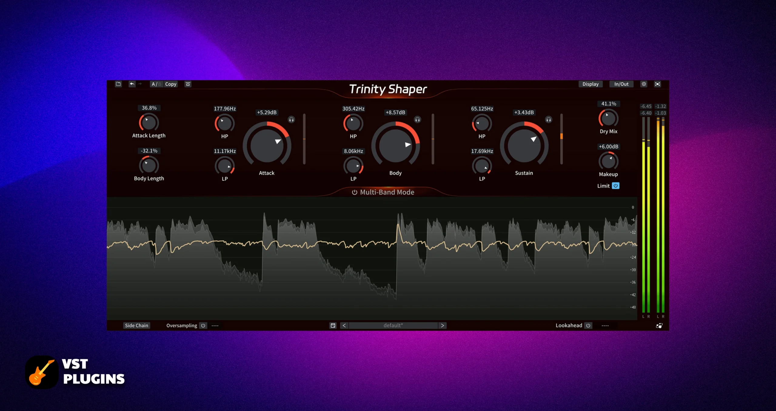Switch the A/B comparison state
Viewport: 776px width, 411px height.
tap(156, 84)
